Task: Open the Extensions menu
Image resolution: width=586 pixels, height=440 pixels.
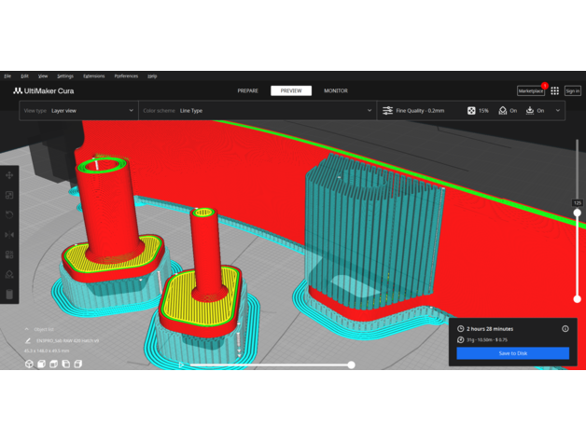Action: click(94, 76)
